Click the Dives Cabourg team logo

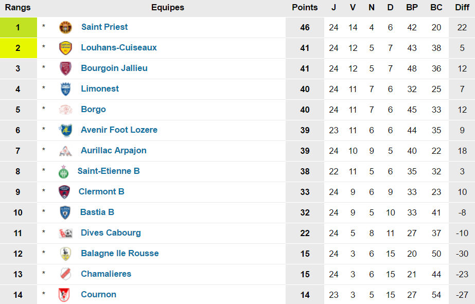coord(65,233)
